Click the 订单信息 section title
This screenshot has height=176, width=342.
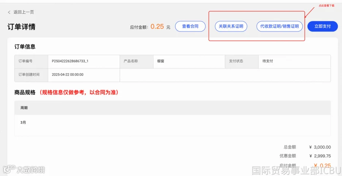[25, 47]
